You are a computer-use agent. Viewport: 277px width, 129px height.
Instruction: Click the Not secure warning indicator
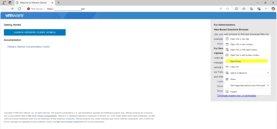35,9
